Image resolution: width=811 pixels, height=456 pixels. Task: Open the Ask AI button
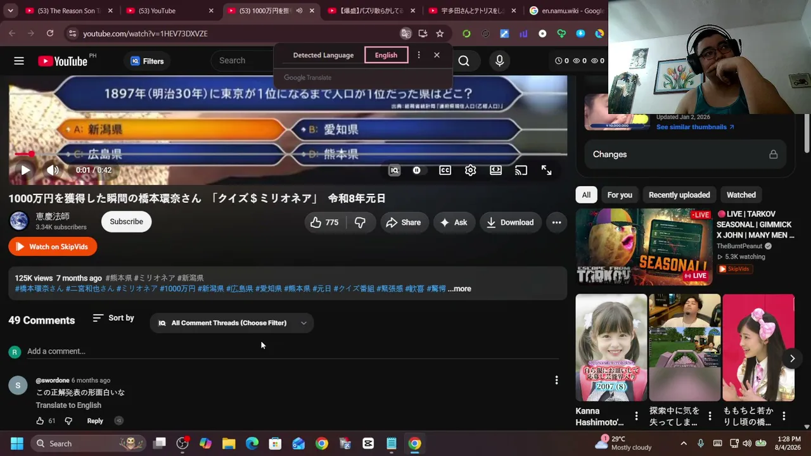tap(454, 222)
